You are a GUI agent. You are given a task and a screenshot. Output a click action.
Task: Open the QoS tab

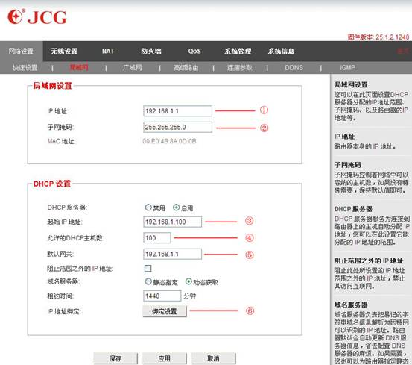pos(194,51)
